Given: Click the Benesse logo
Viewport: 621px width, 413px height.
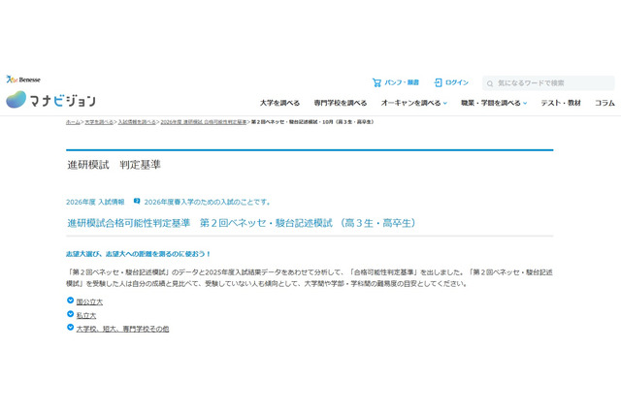Looking at the screenshot, I should (23, 79).
